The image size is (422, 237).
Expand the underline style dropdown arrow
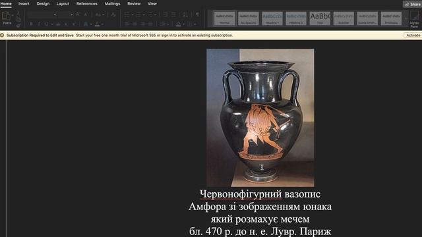point(52,24)
